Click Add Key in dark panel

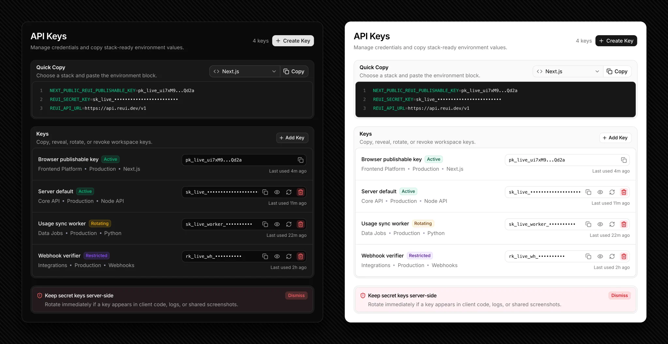(292, 138)
